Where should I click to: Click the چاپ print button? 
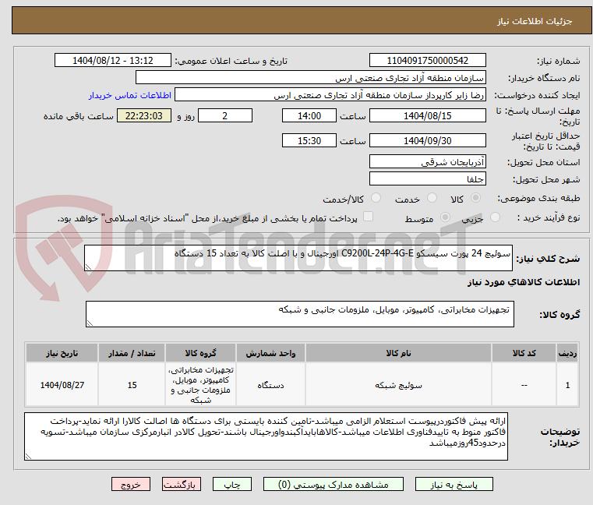tap(232, 484)
